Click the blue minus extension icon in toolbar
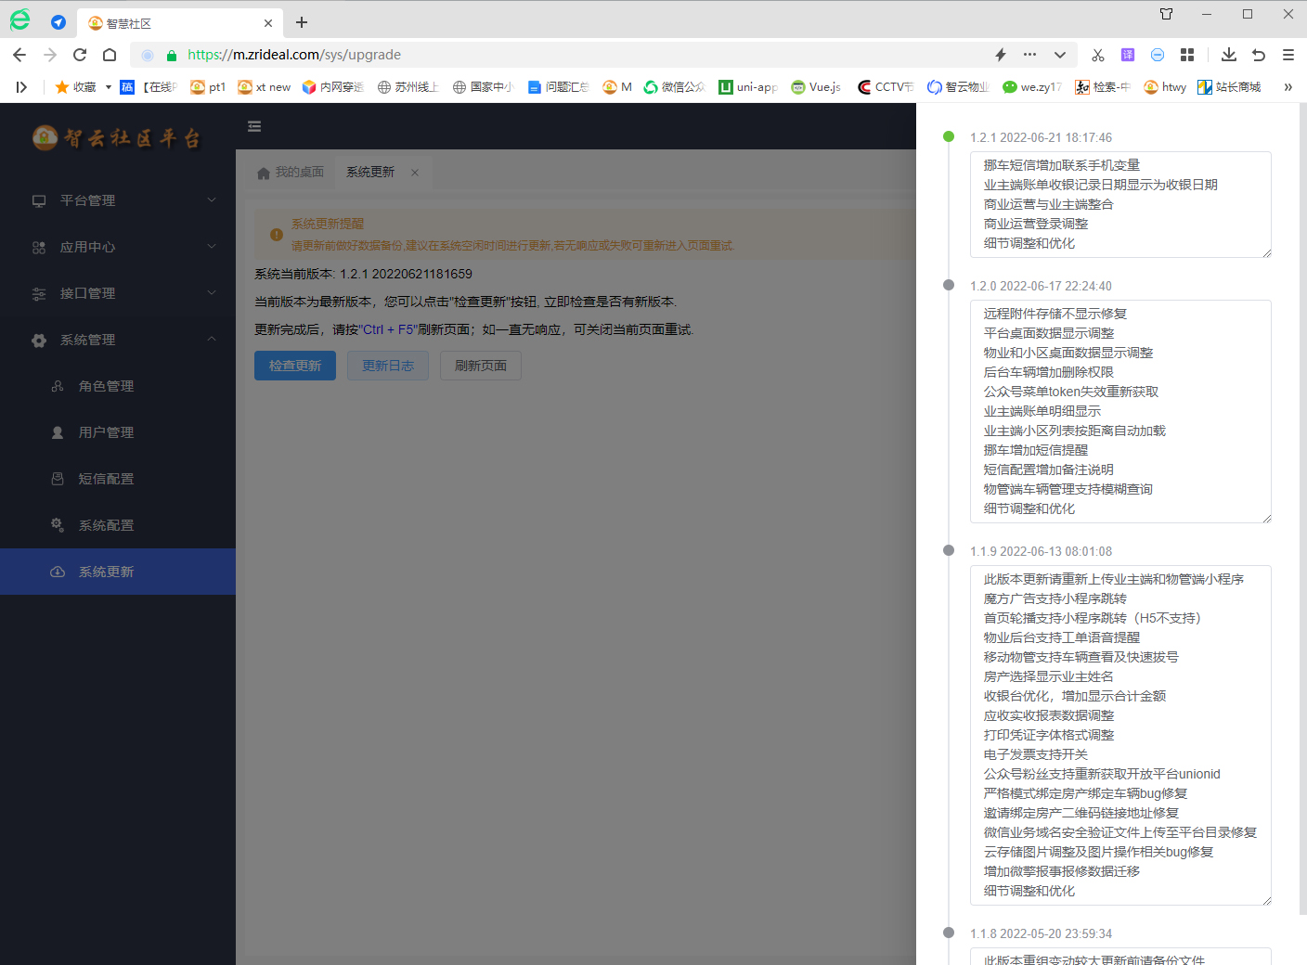 [1158, 55]
